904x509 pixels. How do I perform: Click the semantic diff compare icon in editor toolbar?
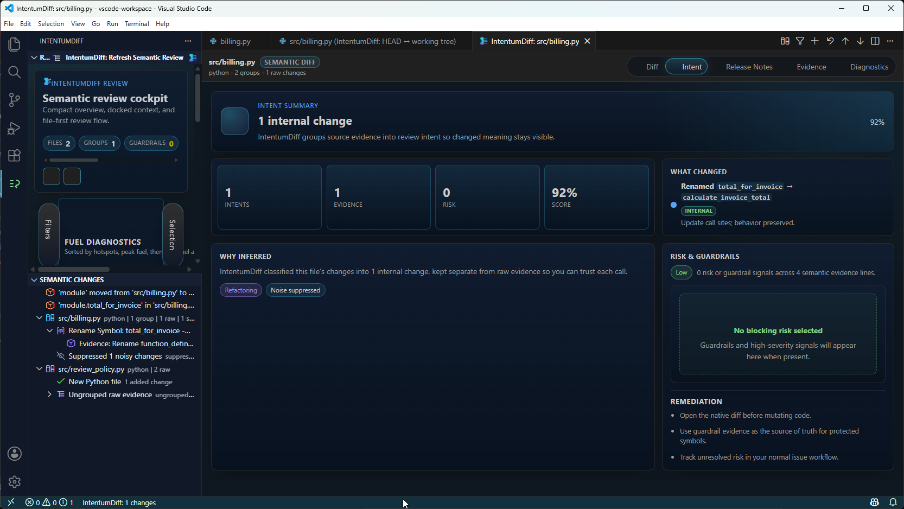[x=785, y=41]
